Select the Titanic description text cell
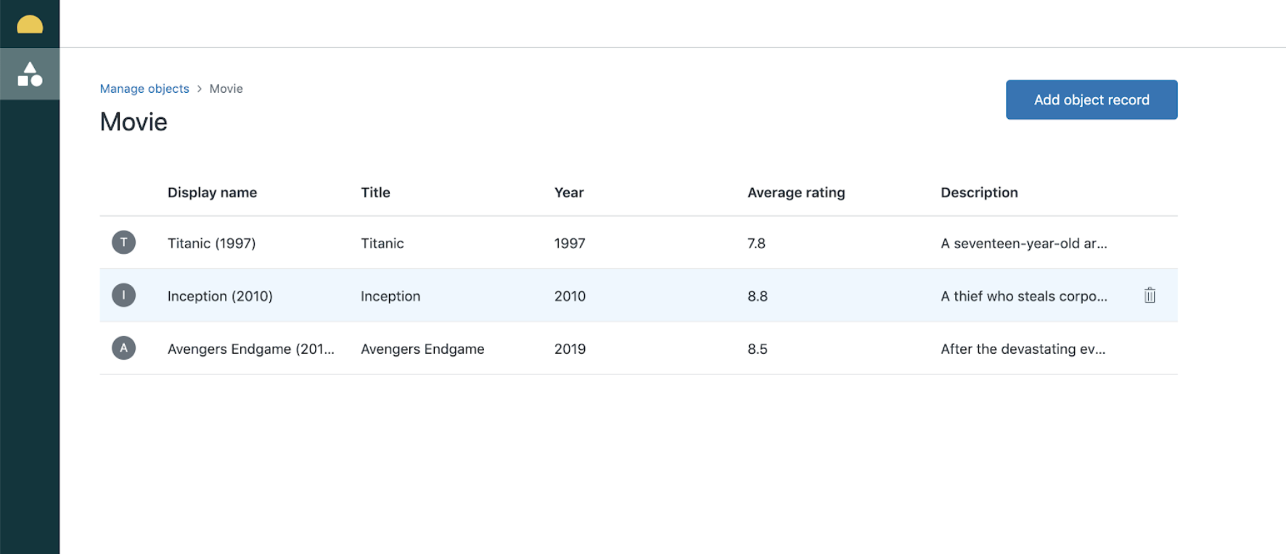 click(x=1023, y=244)
